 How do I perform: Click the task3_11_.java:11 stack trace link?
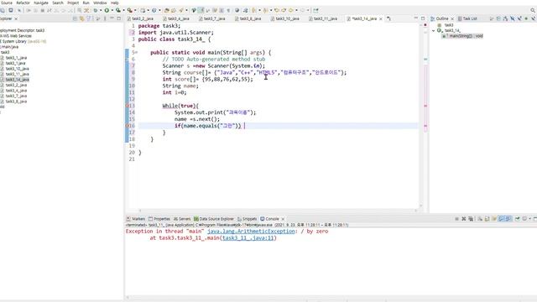tap(248, 237)
